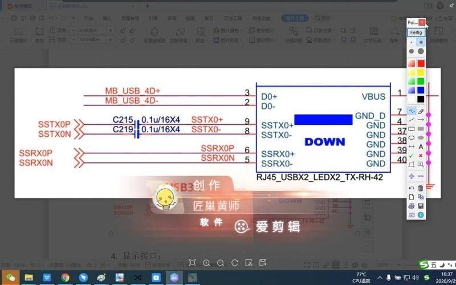The width and height of the screenshot is (456, 285).
Task: Open WeChat from the taskbar
Action: pos(11,278)
